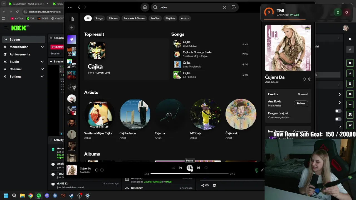Open Spotify Browse icon next to search
The width and height of the screenshot is (356, 200).
click(x=234, y=7)
